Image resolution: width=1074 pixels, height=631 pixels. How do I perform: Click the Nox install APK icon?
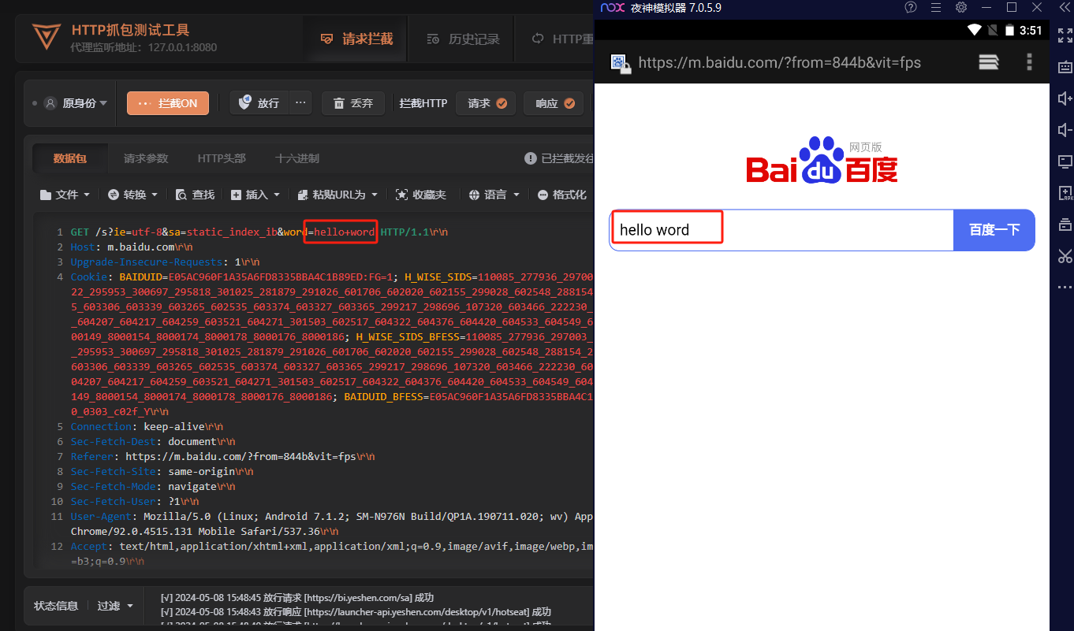(x=1065, y=193)
